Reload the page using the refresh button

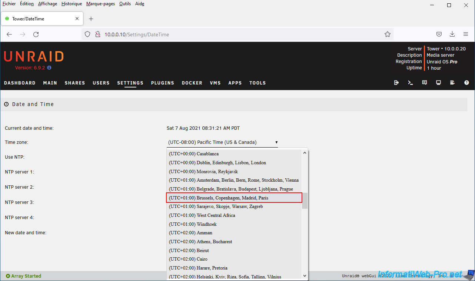tap(36, 34)
